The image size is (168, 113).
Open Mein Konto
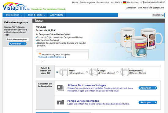(x=143, y=8)
